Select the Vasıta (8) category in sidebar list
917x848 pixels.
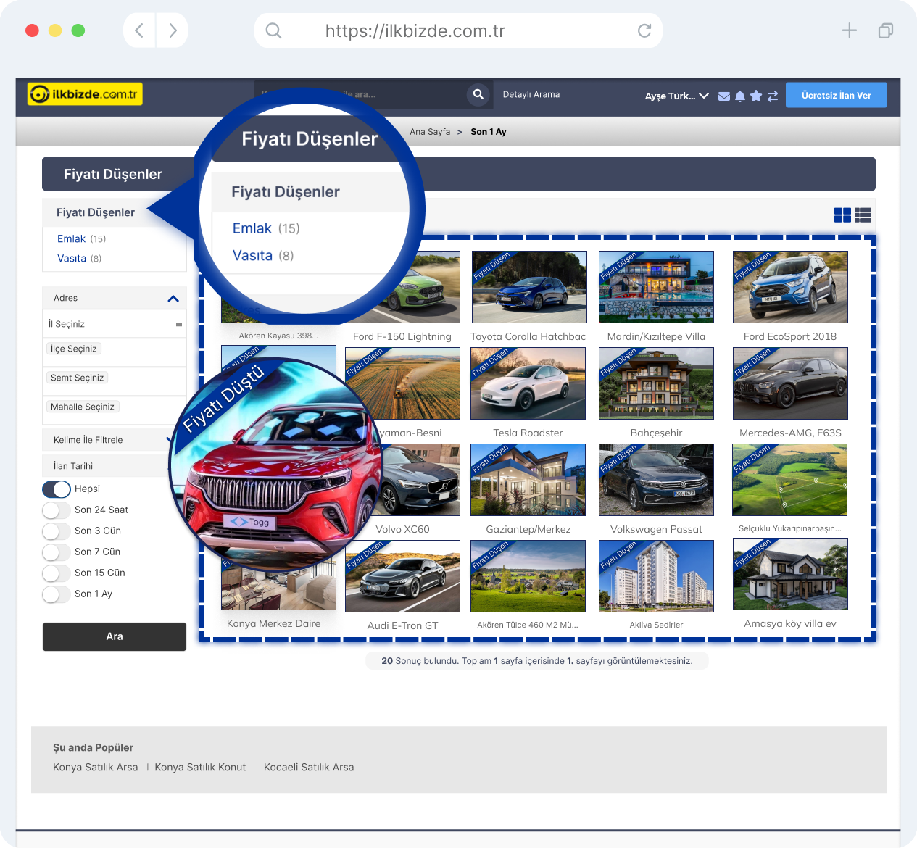pyautogui.click(x=80, y=259)
